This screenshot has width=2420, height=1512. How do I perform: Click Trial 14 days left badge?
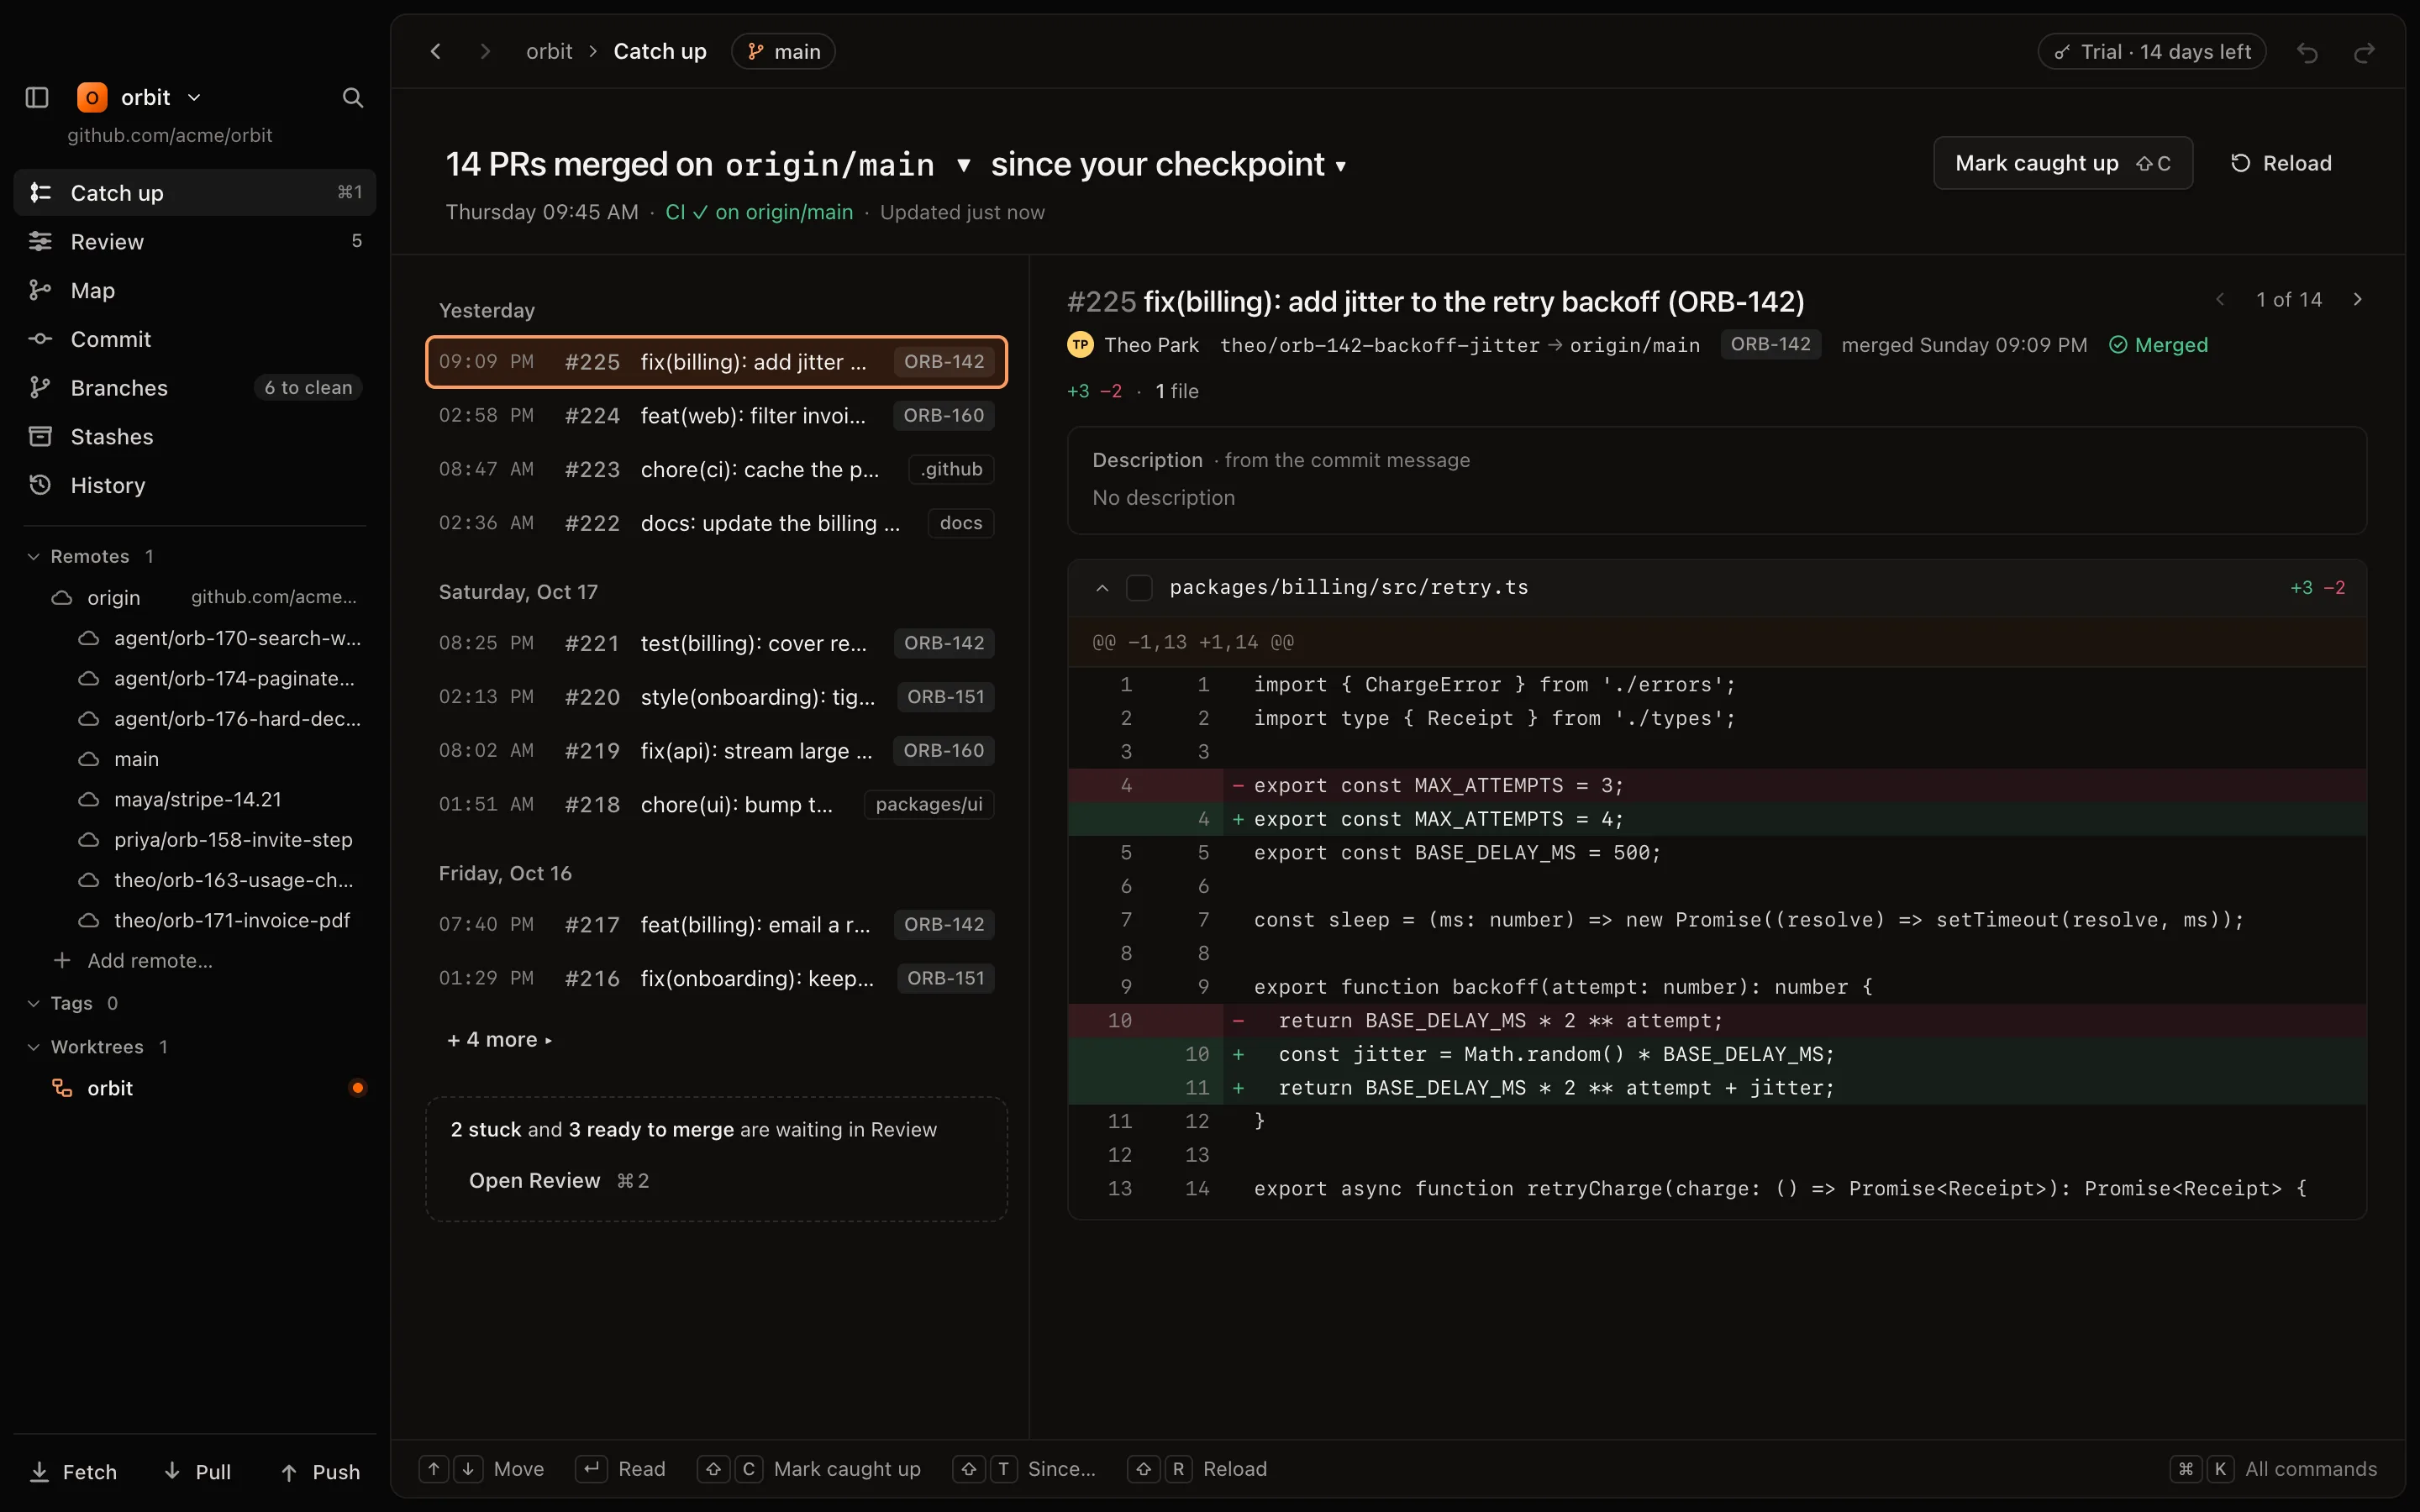click(2151, 52)
